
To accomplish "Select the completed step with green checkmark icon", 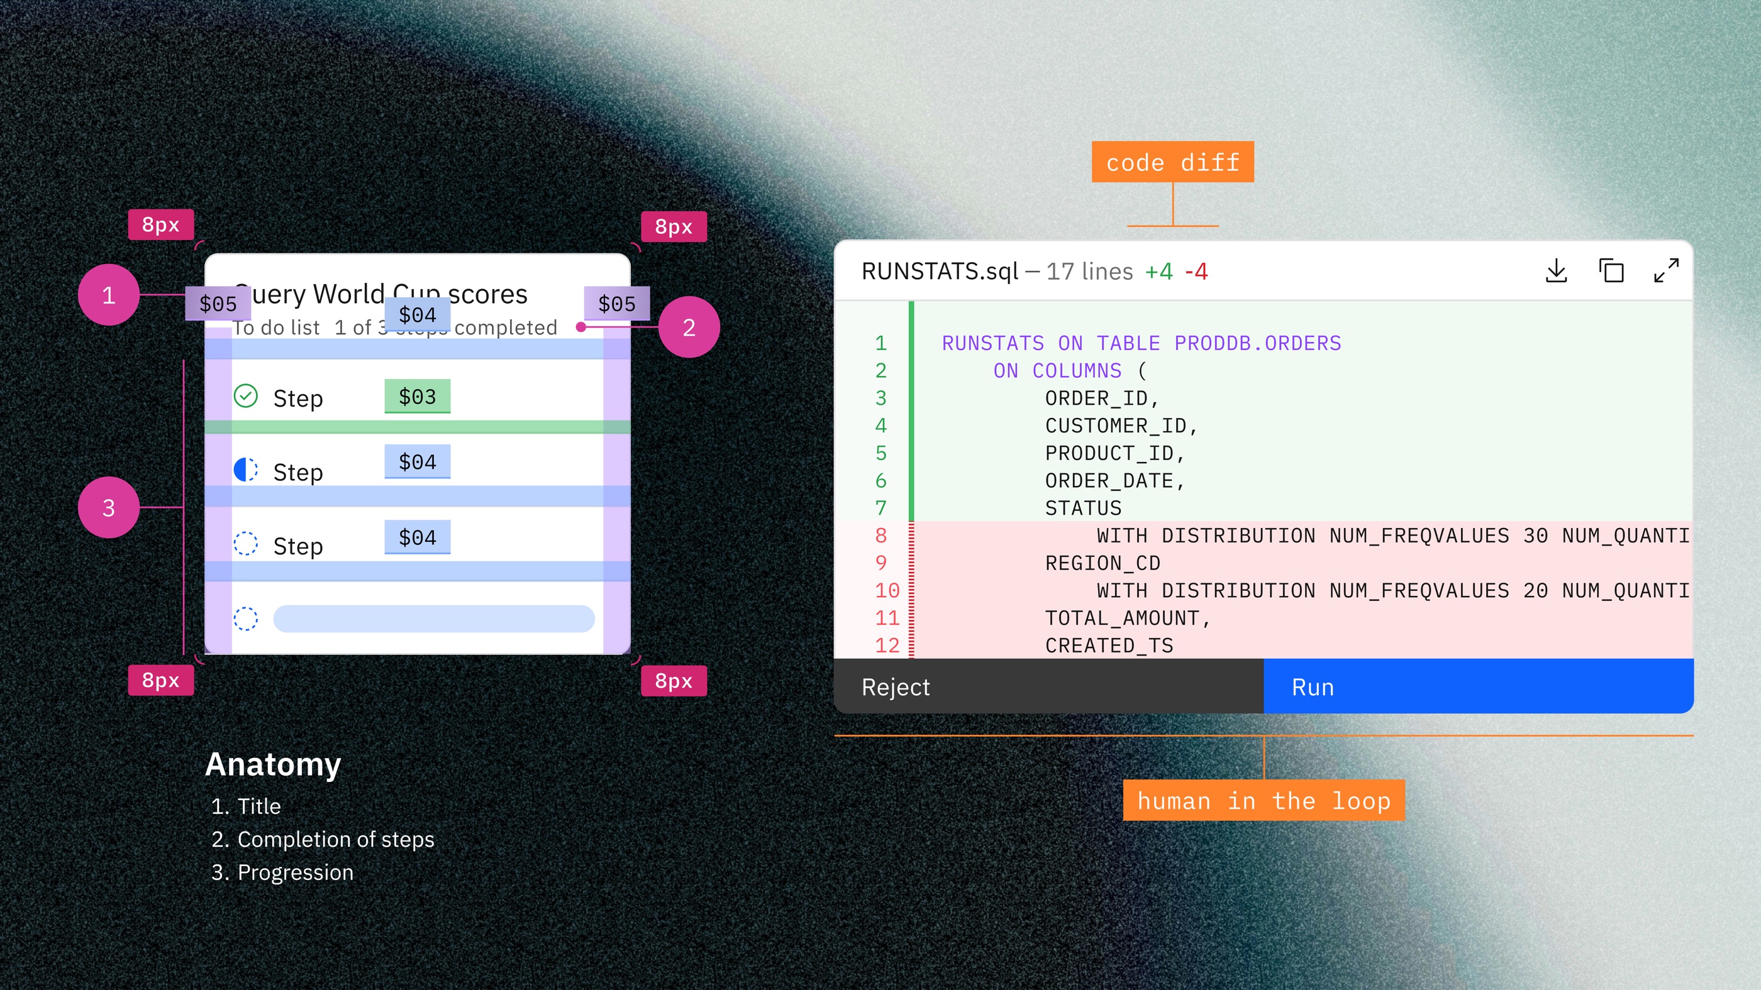I will 245,396.
